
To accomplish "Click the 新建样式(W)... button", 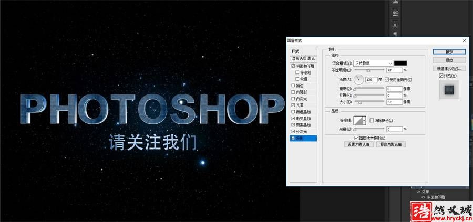I will coord(449,68).
